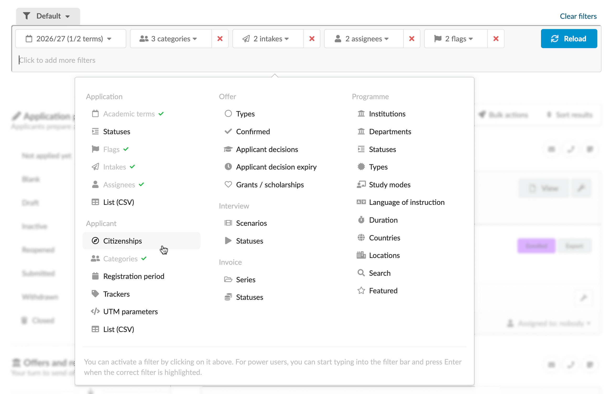Image resolution: width=612 pixels, height=394 pixels.
Task: Click the Scenarios film icon
Action: pyautogui.click(x=228, y=223)
